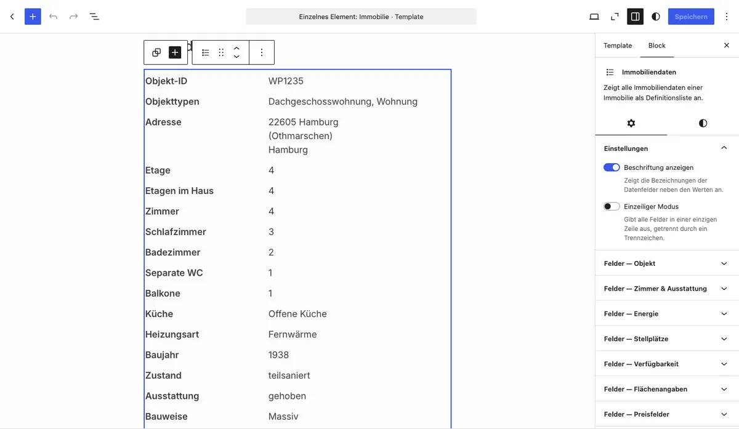The height and width of the screenshot is (429, 739).
Task: Collapse the Einstellungen panel
Action: pyautogui.click(x=667, y=148)
